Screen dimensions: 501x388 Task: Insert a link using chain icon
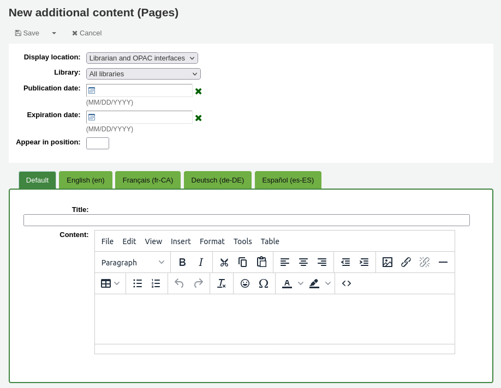(x=406, y=262)
